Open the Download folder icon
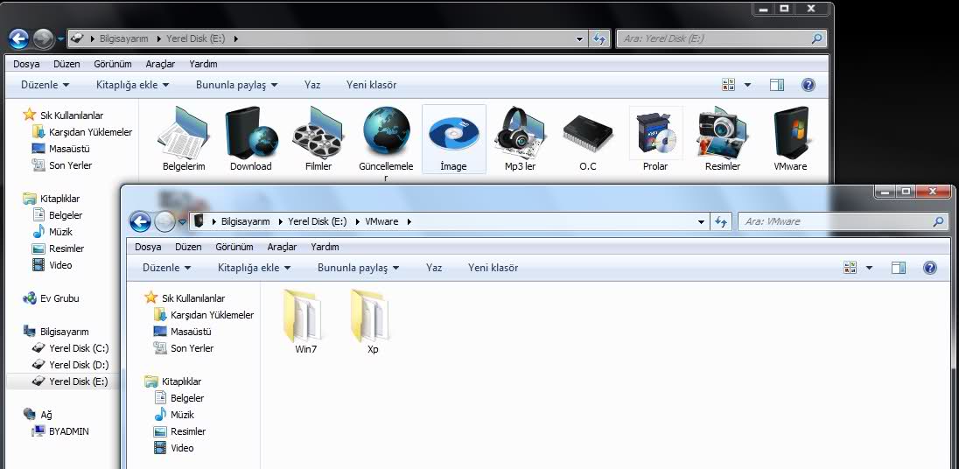The height and width of the screenshot is (469, 959). pos(251,133)
